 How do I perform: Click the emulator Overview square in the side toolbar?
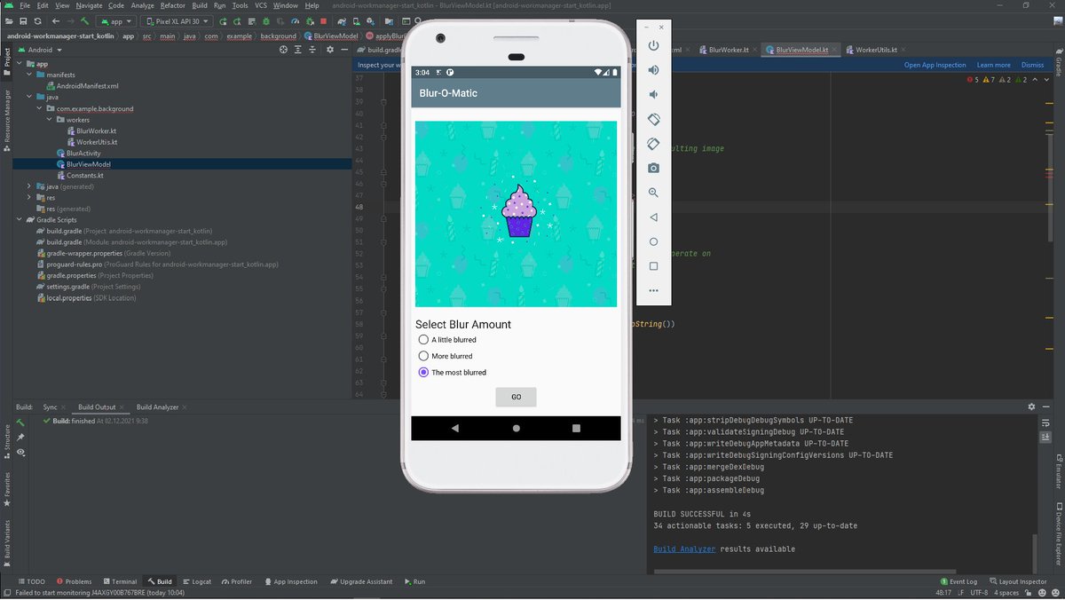[653, 266]
